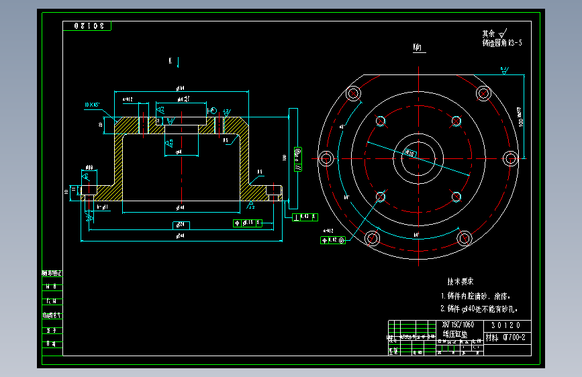Click the 4-M12 position tolerance frame
Image resolution: width=582 pixels, height=377 pixels.
coord(333,240)
